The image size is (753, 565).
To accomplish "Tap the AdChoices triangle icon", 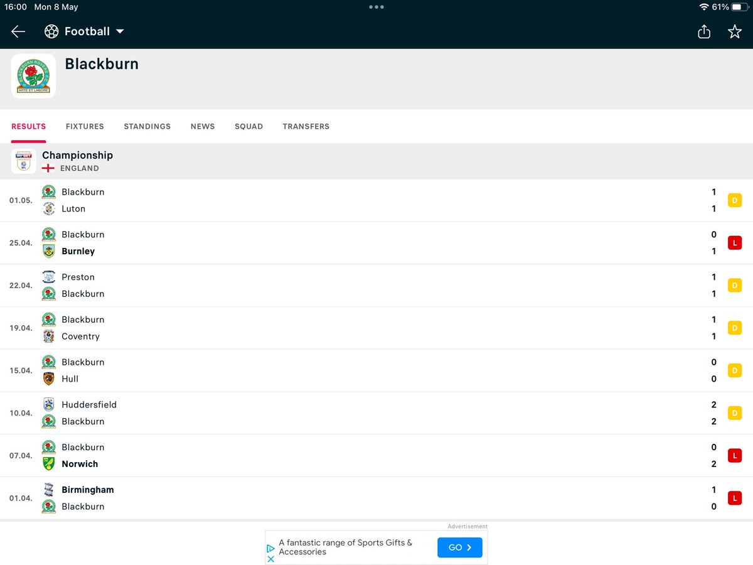I will (x=271, y=548).
